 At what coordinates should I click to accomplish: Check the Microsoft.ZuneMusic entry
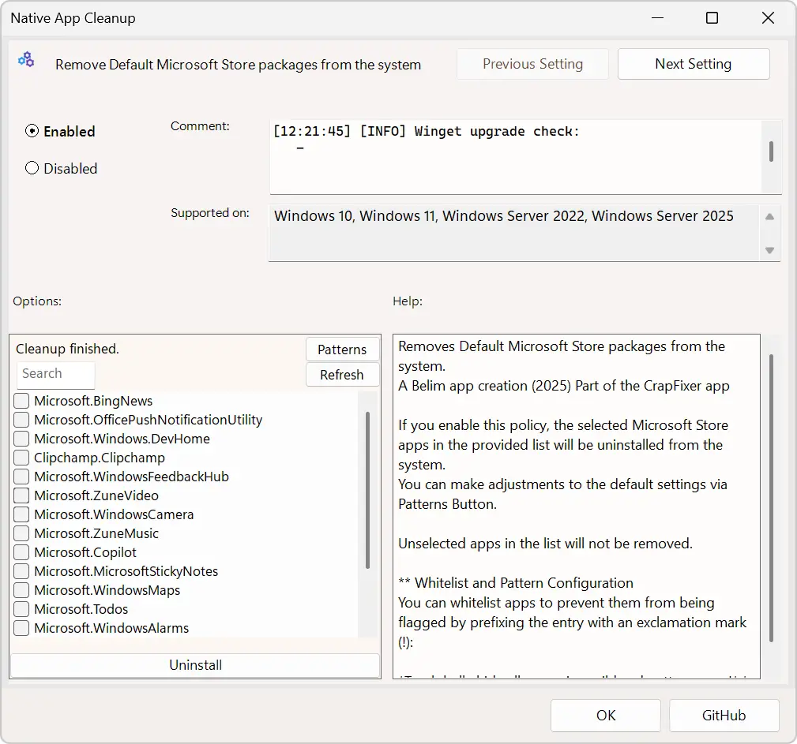click(21, 533)
